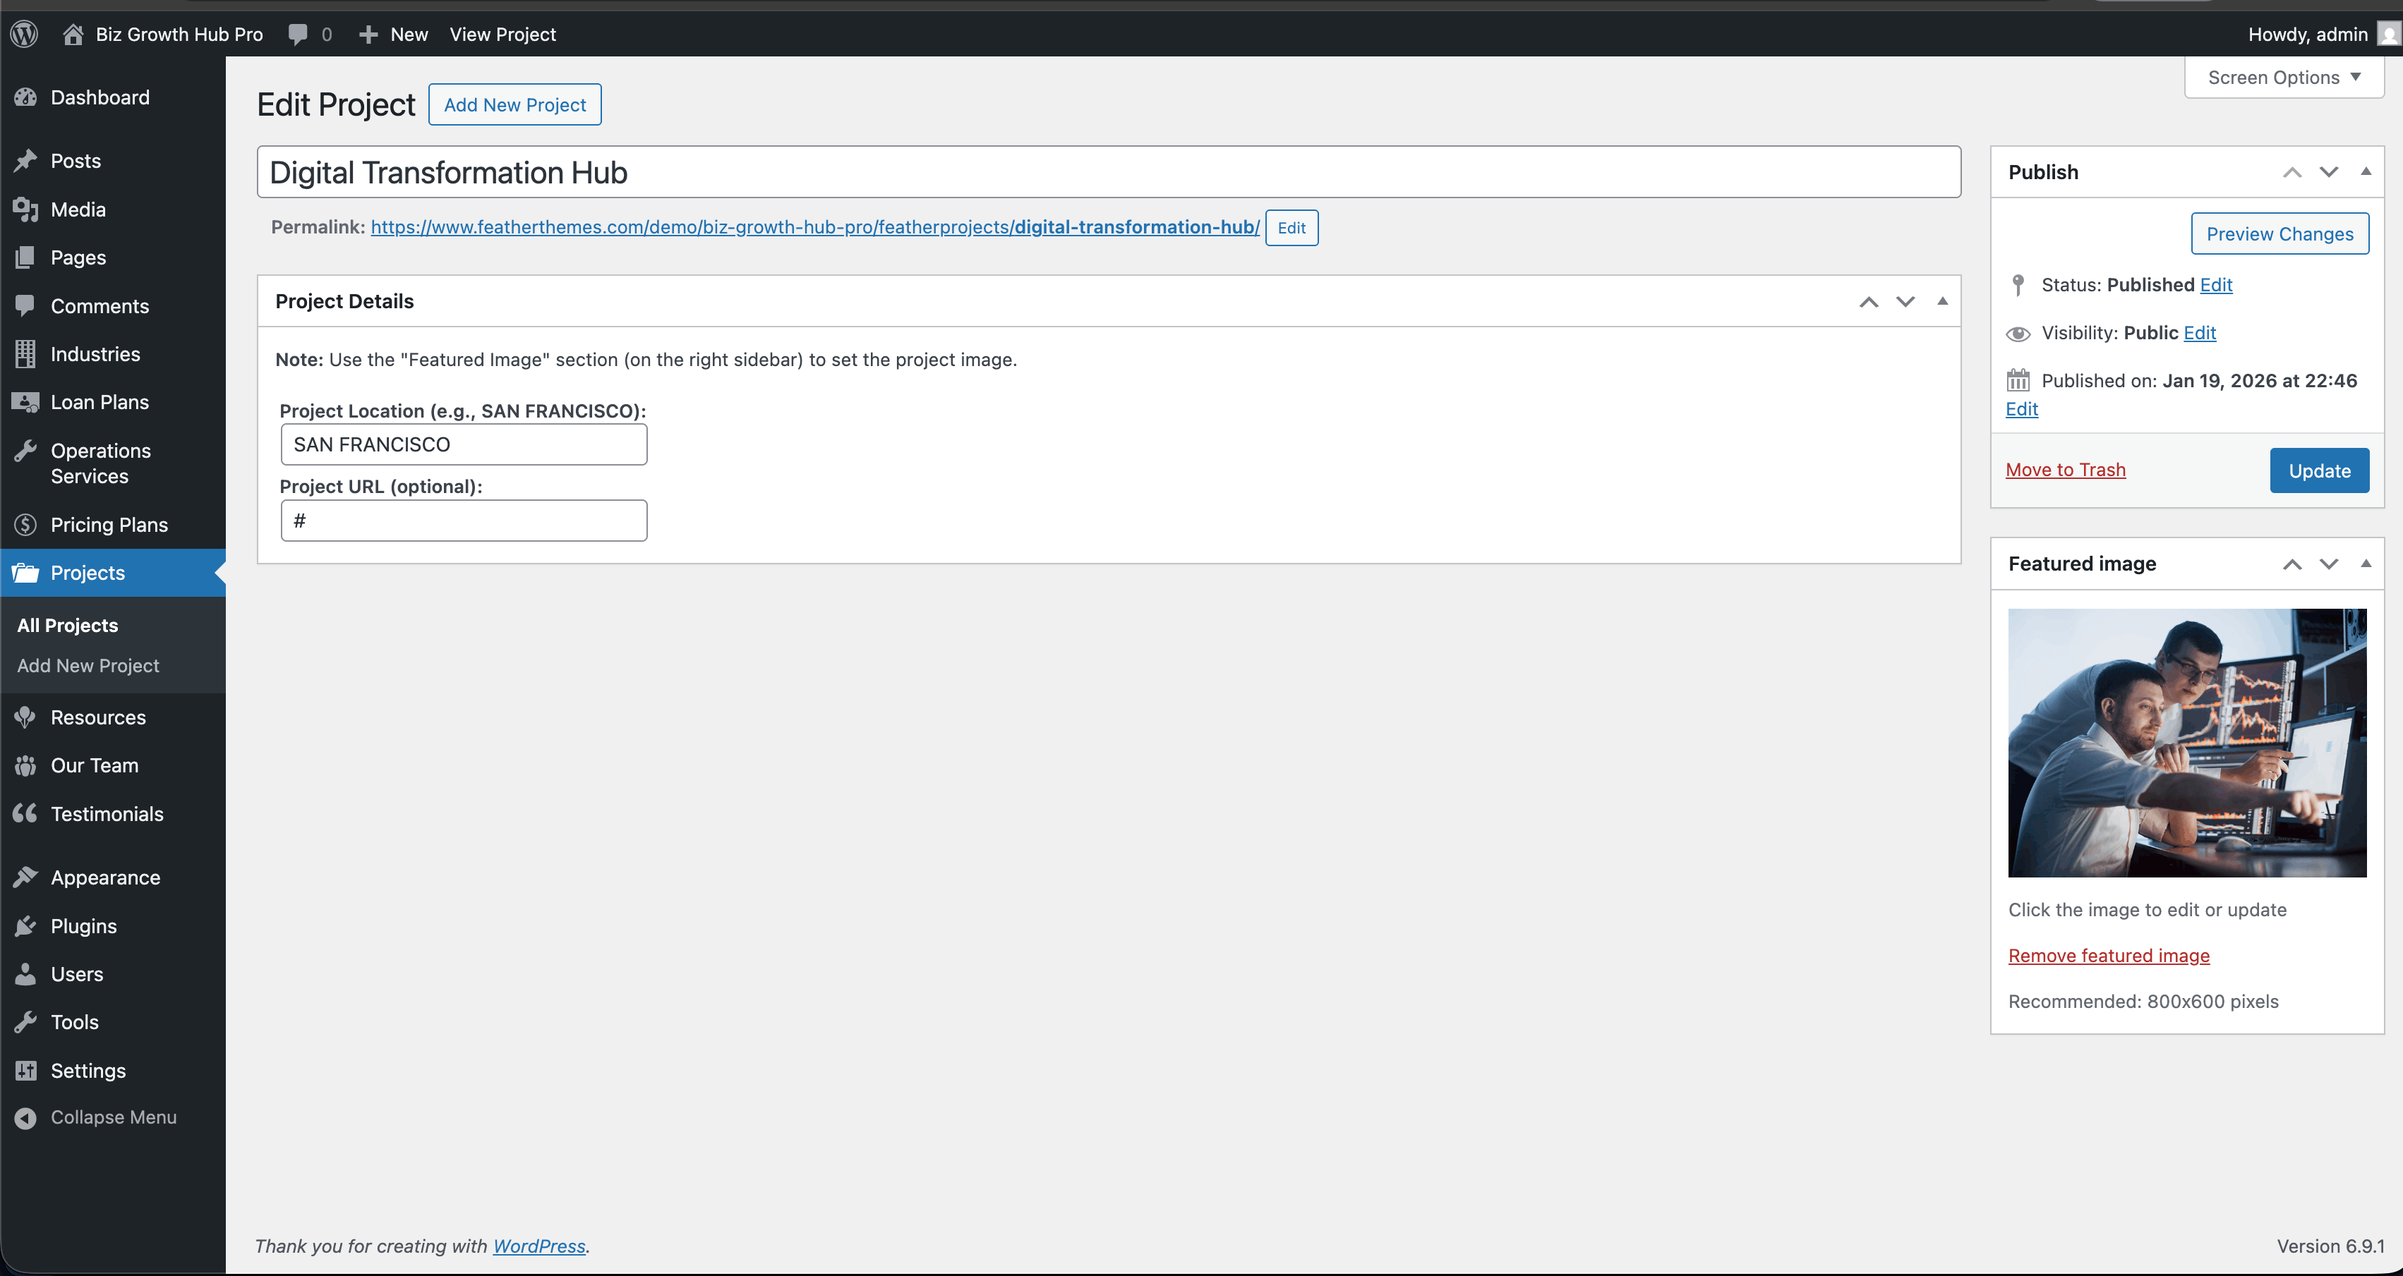Click the Remove featured image link

(x=2108, y=955)
